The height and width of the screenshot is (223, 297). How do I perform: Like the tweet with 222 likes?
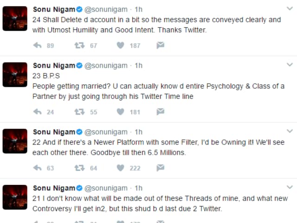pos(120,168)
